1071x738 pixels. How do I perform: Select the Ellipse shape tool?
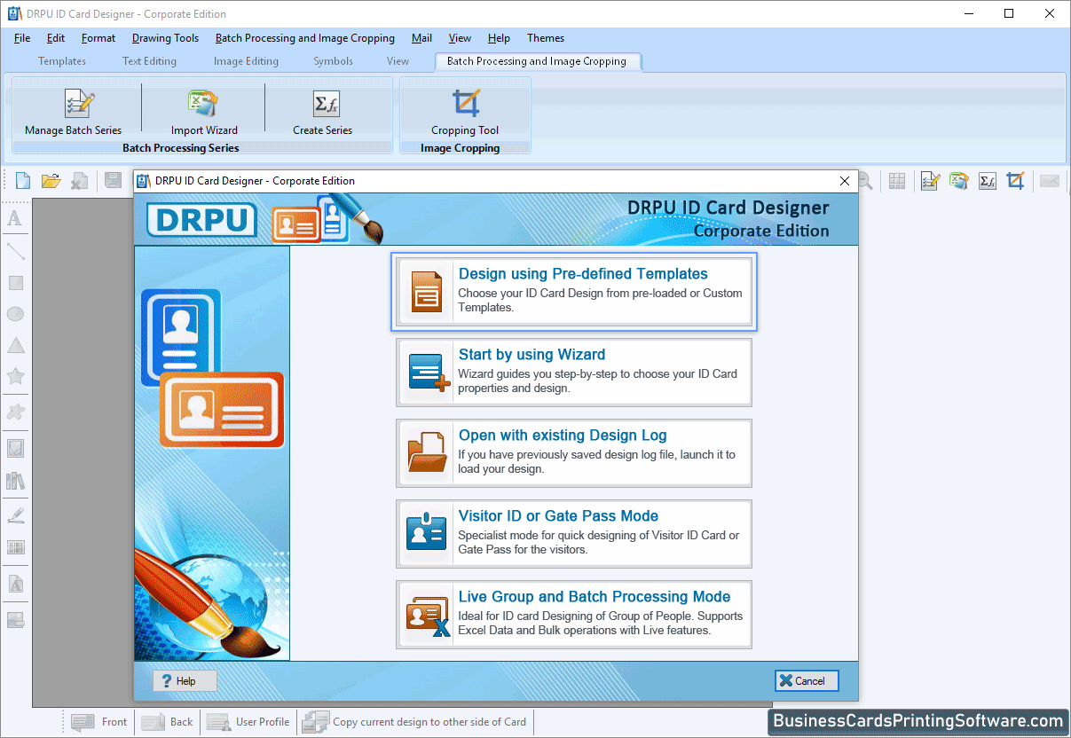pyautogui.click(x=15, y=314)
